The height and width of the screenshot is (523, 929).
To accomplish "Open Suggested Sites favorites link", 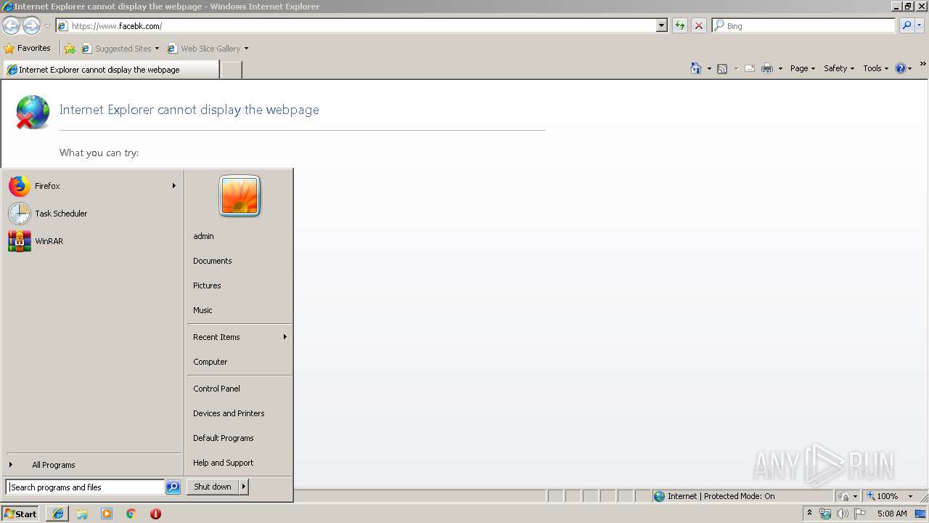I will [120, 49].
